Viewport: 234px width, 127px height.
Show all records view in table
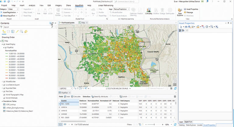pos(60,124)
